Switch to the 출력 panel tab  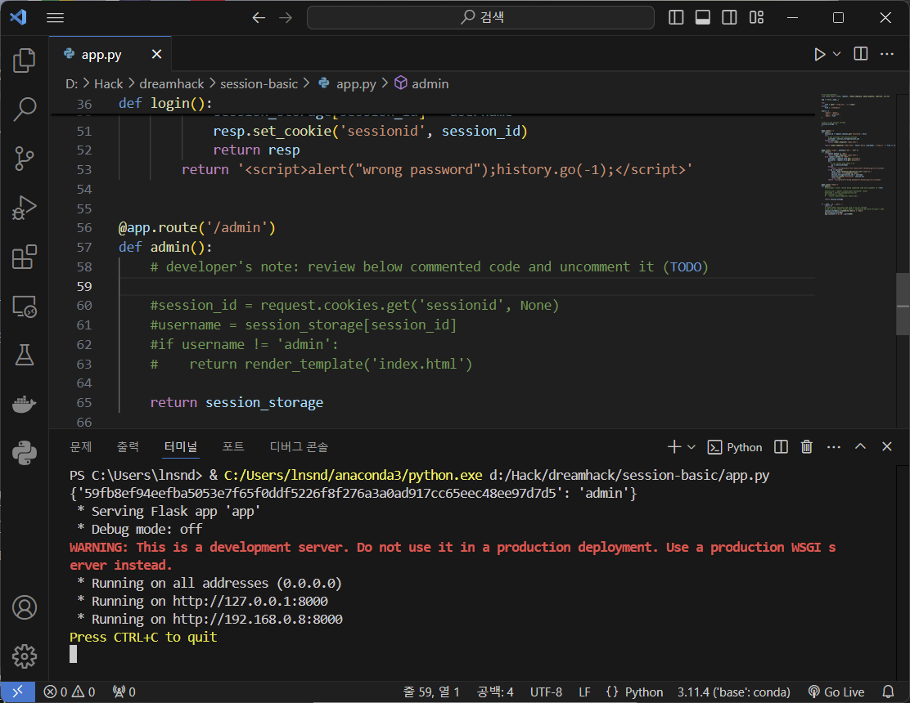(128, 447)
